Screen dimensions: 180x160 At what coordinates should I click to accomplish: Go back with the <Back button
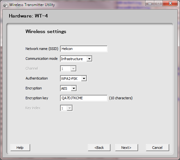[99, 148]
